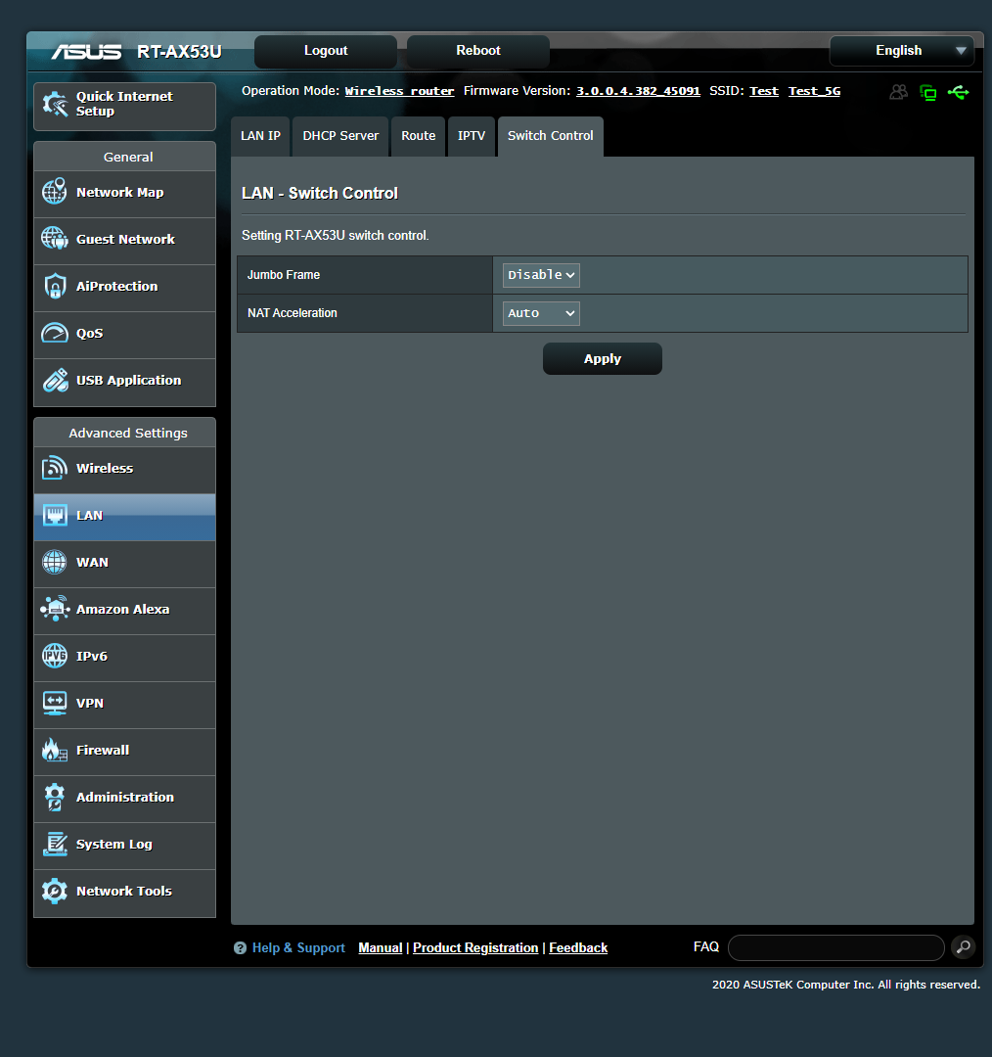Click the green USB status icon

tap(959, 92)
